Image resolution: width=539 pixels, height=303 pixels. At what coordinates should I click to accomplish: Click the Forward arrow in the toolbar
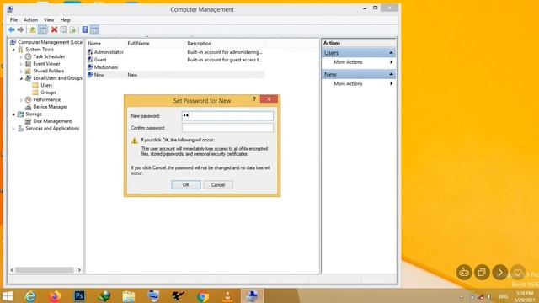tap(20, 30)
